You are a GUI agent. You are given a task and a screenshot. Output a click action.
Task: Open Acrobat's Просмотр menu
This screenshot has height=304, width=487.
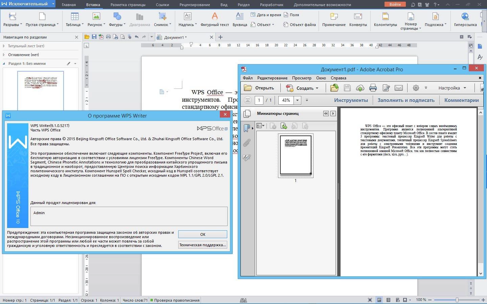coord(302,78)
